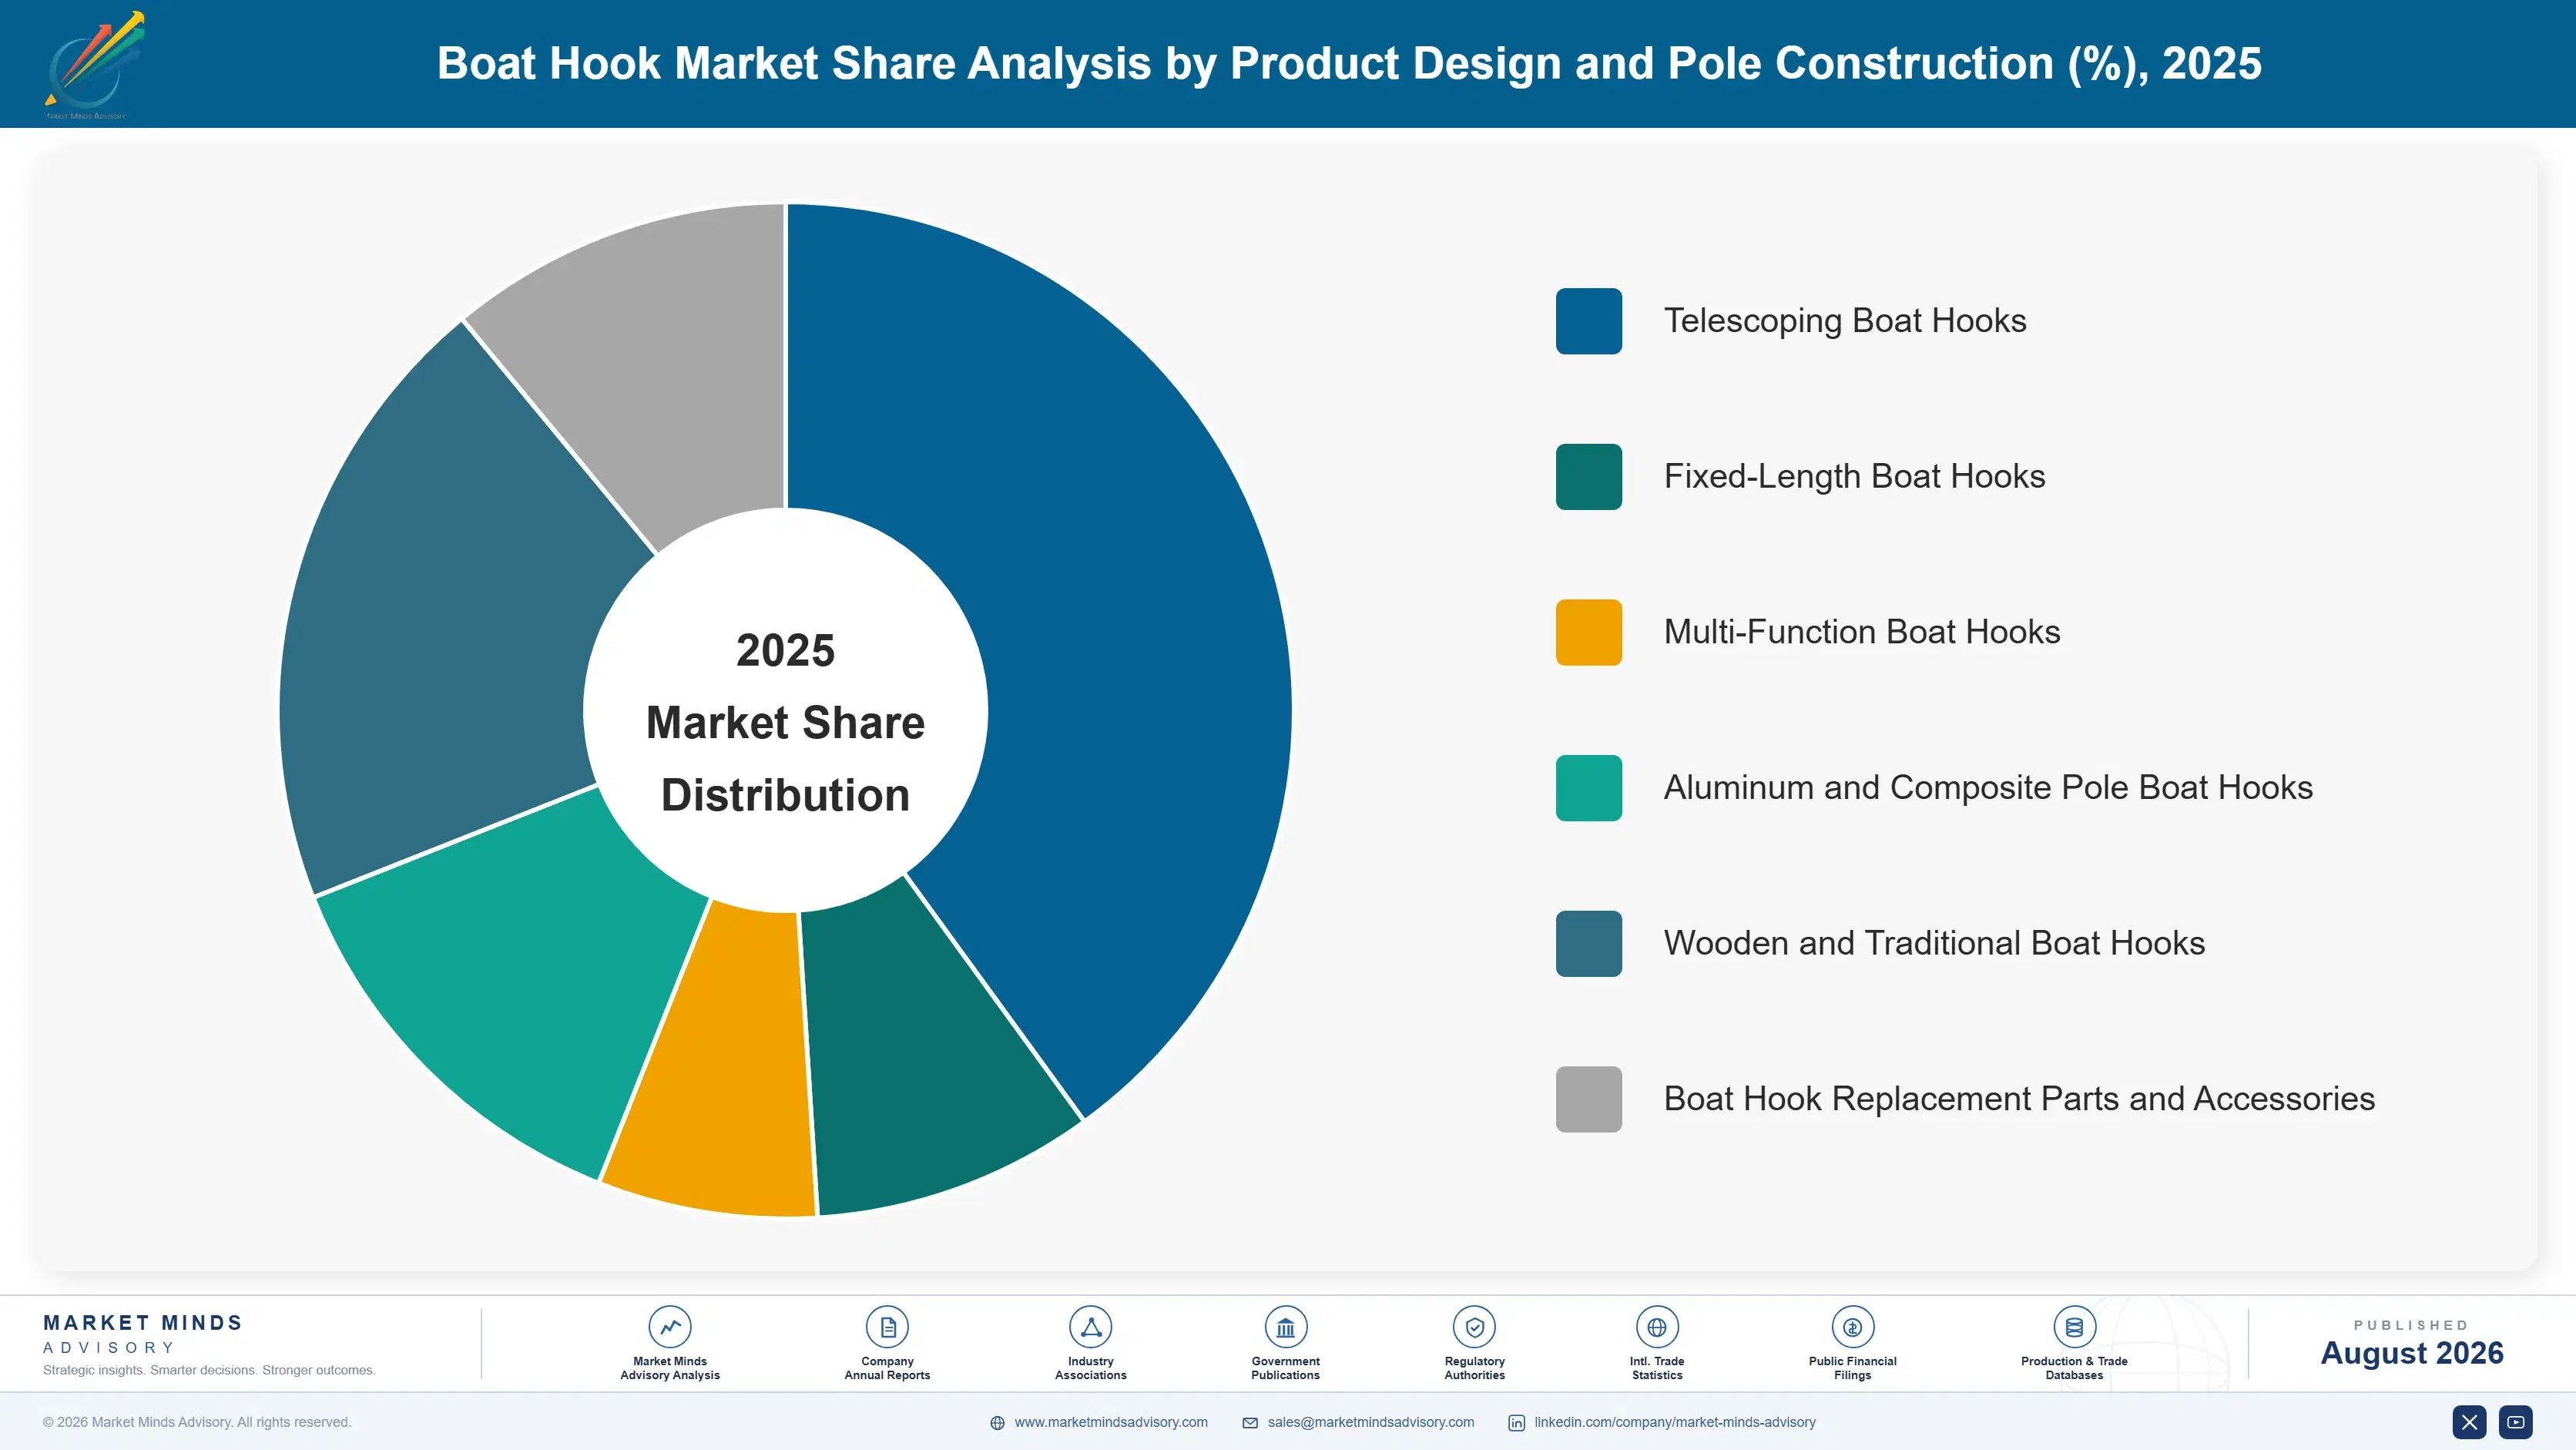Click the Public Financial Filings coin icon
The height and width of the screenshot is (1450, 2576).
[1852, 1327]
